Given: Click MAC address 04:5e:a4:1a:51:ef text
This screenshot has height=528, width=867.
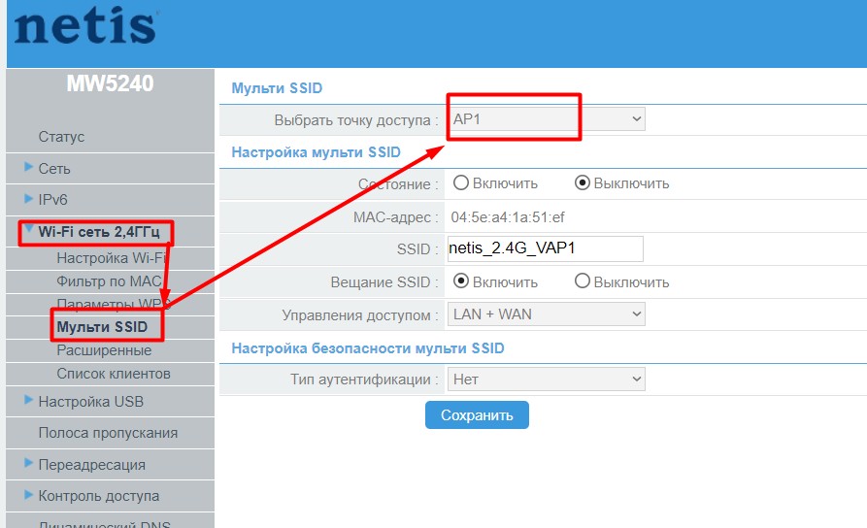Looking at the screenshot, I should tap(508, 217).
